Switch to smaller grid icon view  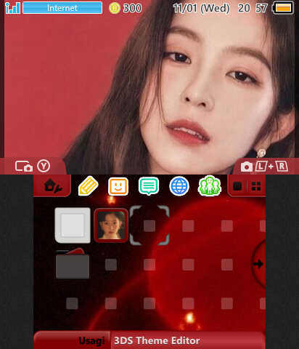[x=256, y=186]
